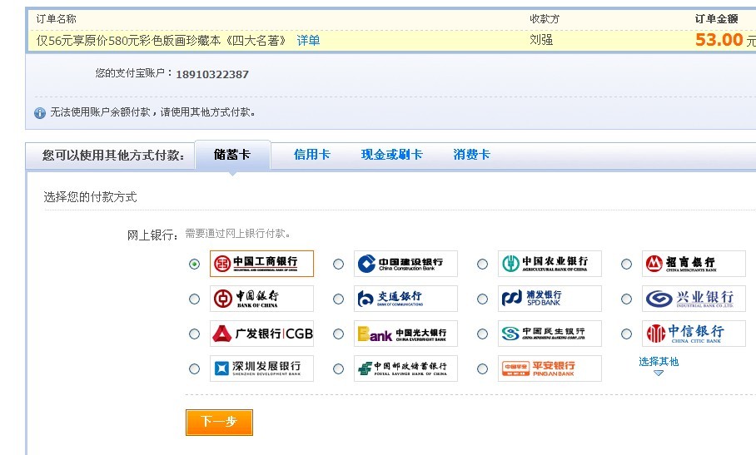756x455 pixels.
Task: Select the 广发银行 CGB radio button
Action: (x=194, y=334)
